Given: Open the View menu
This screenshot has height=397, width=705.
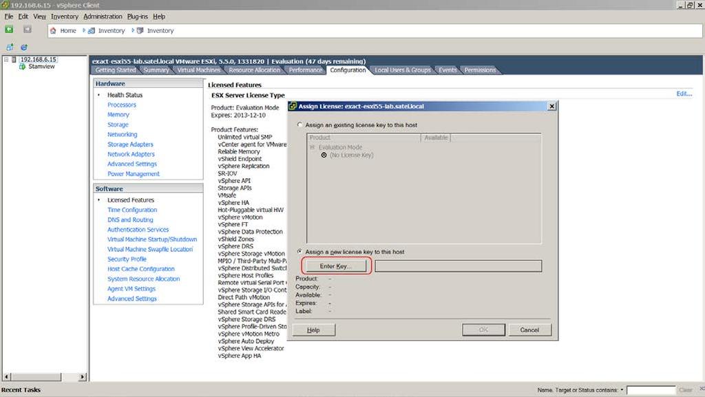Looking at the screenshot, I should pyautogui.click(x=39, y=16).
